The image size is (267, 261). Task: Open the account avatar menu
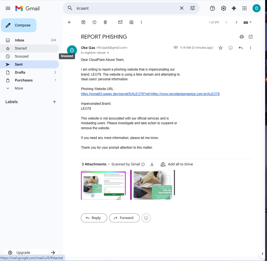pyautogui.click(x=256, y=8)
